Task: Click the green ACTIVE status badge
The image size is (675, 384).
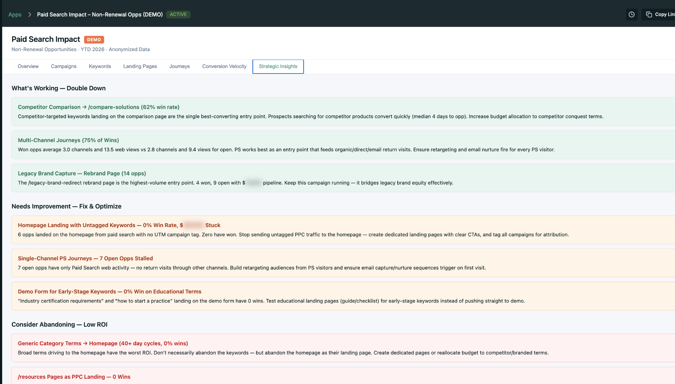Action: pyautogui.click(x=178, y=15)
